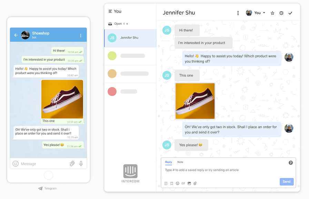Screen dimensions: 309x199
Task: Open the help icon above the composer
Action: click(x=291, y=163)
